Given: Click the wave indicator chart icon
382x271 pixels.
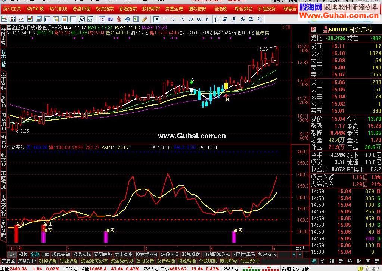Looking at the screenshot, I should coord(102,19).
